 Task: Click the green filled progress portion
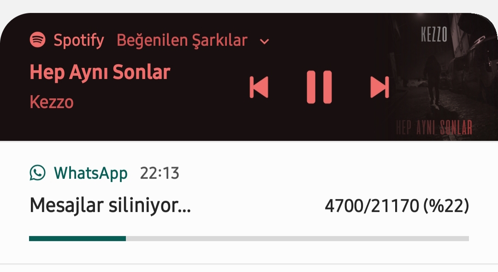coord(77,239)
